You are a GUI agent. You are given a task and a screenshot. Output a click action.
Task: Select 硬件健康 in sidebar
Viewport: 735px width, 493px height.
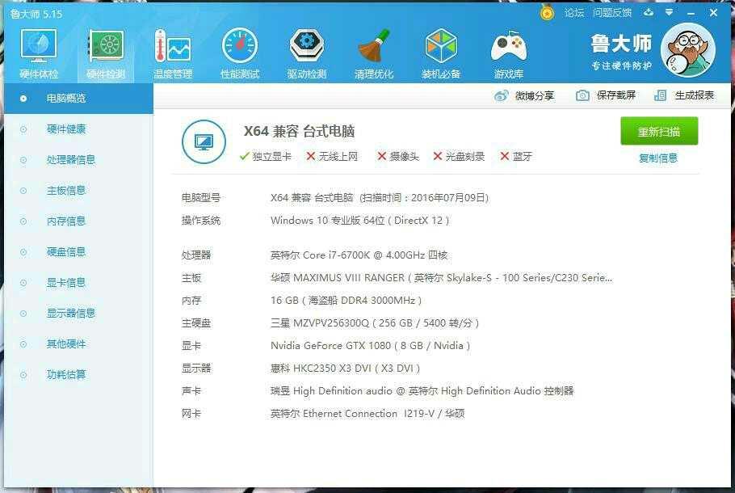[79, 129]
